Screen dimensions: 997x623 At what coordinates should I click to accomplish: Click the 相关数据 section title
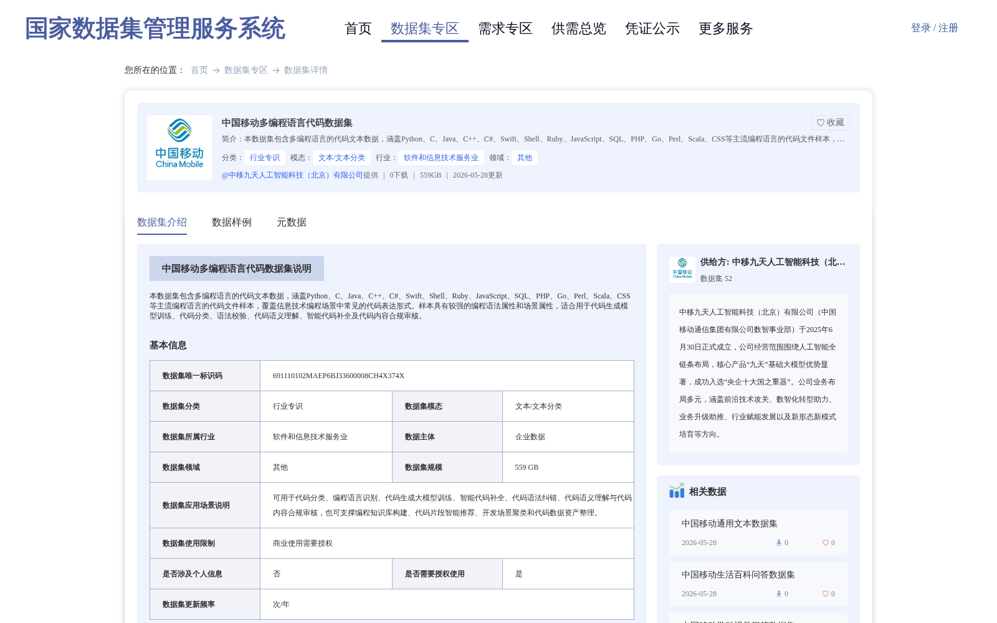pyautogui.click(x=708, y=492)
